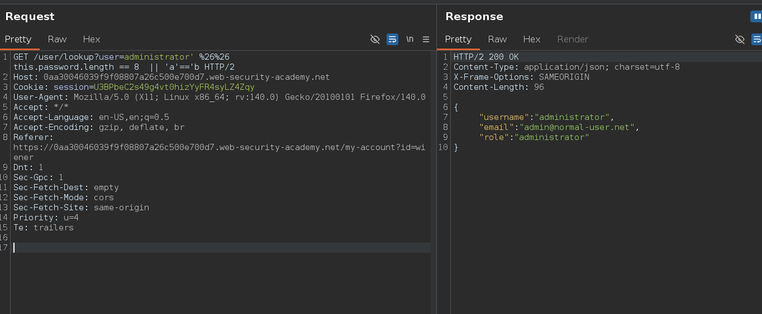Click the Accept-Encoding header line

pos(99,127)
